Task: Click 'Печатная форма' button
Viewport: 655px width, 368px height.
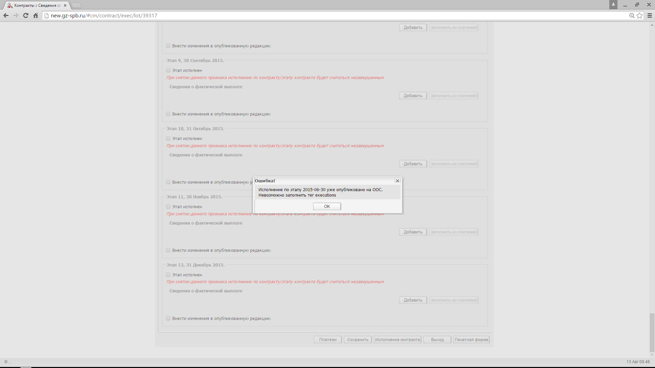Action: 471,340
